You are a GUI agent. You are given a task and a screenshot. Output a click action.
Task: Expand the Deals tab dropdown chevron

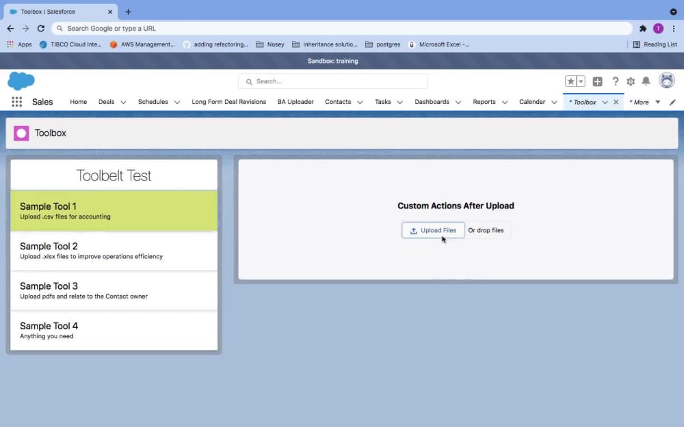(x=123, y=102)
